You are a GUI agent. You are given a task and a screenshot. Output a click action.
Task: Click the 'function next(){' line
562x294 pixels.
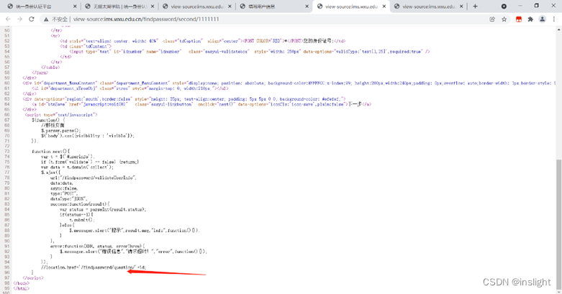pos(50,152)
